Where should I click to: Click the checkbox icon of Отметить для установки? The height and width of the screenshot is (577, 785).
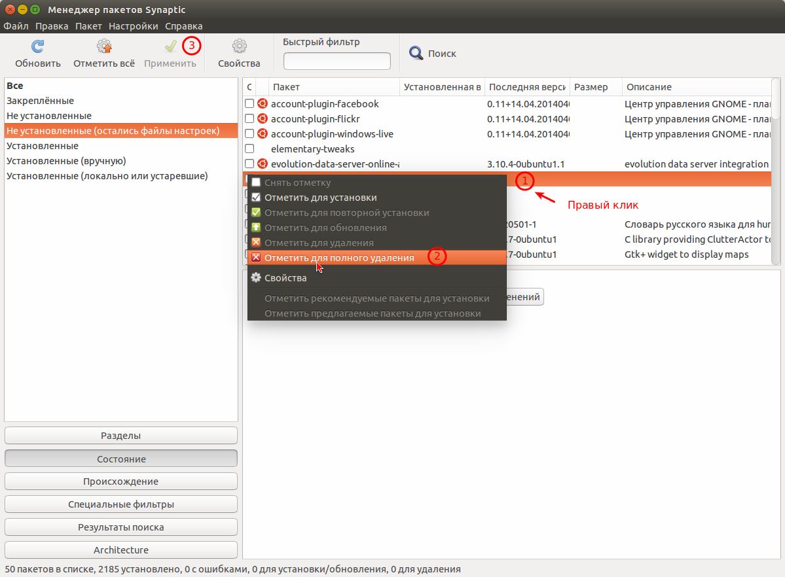pos(256,197)
